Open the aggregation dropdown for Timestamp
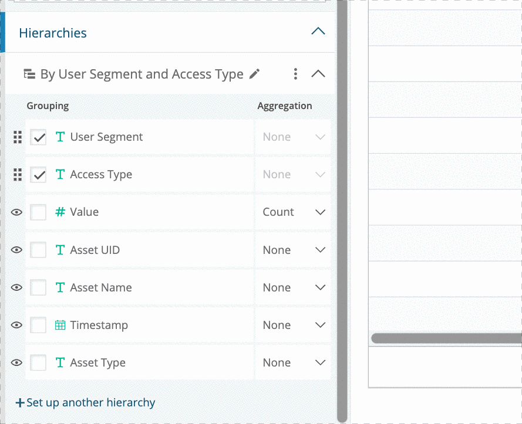Image resolution: width=522 pixels, height=424 pixels. 293,325
